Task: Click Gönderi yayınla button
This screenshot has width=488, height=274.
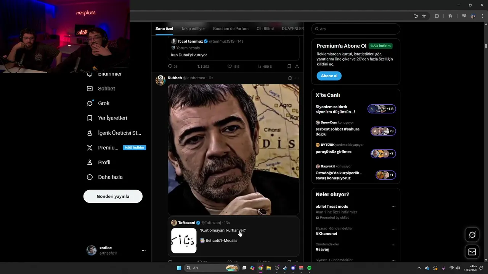Action: [x=113, y=196]
